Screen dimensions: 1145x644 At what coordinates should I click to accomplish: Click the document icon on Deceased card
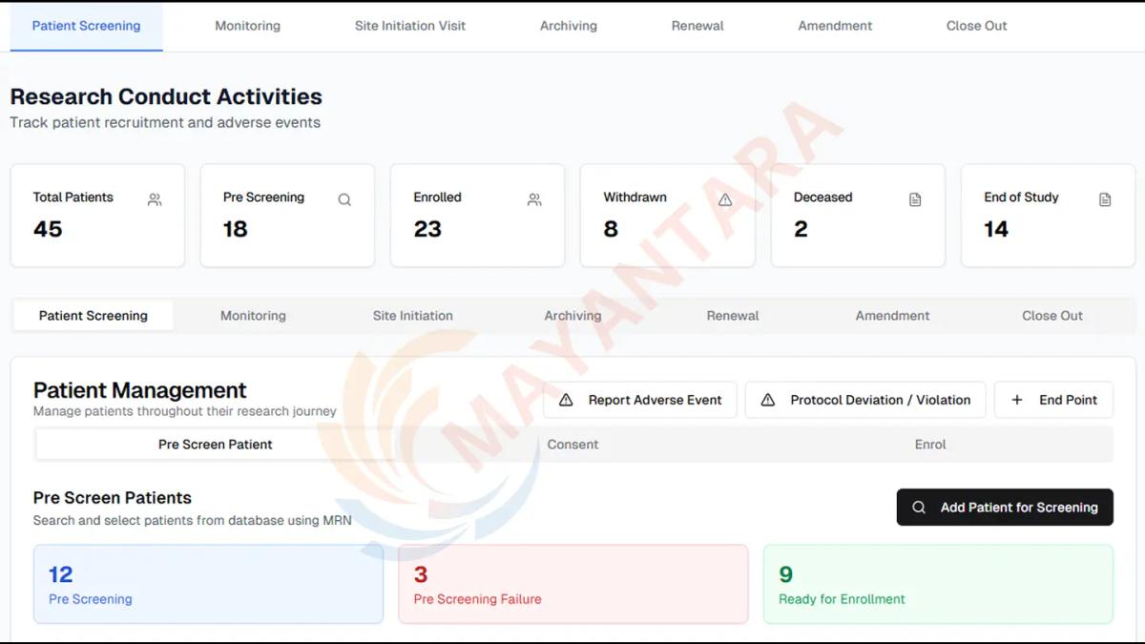tap(915, 199)
